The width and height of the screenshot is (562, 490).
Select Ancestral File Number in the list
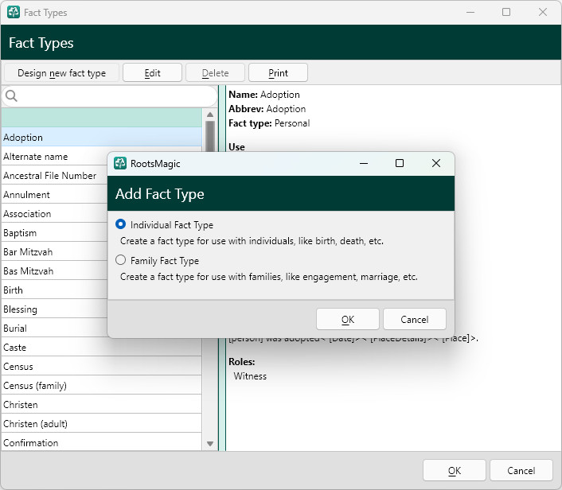[54, 176]
